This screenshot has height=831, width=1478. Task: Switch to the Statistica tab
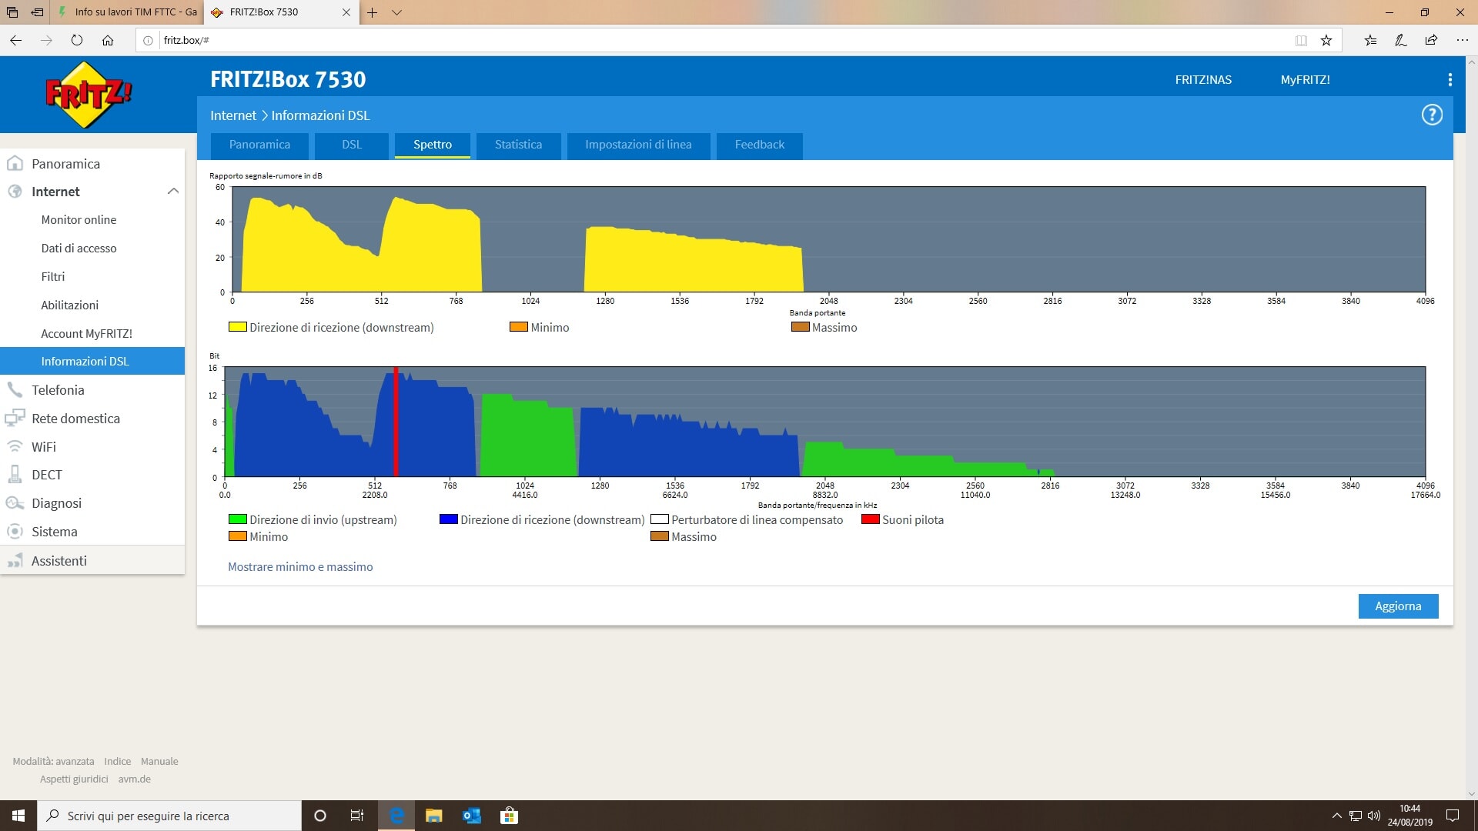pos(518,145)
